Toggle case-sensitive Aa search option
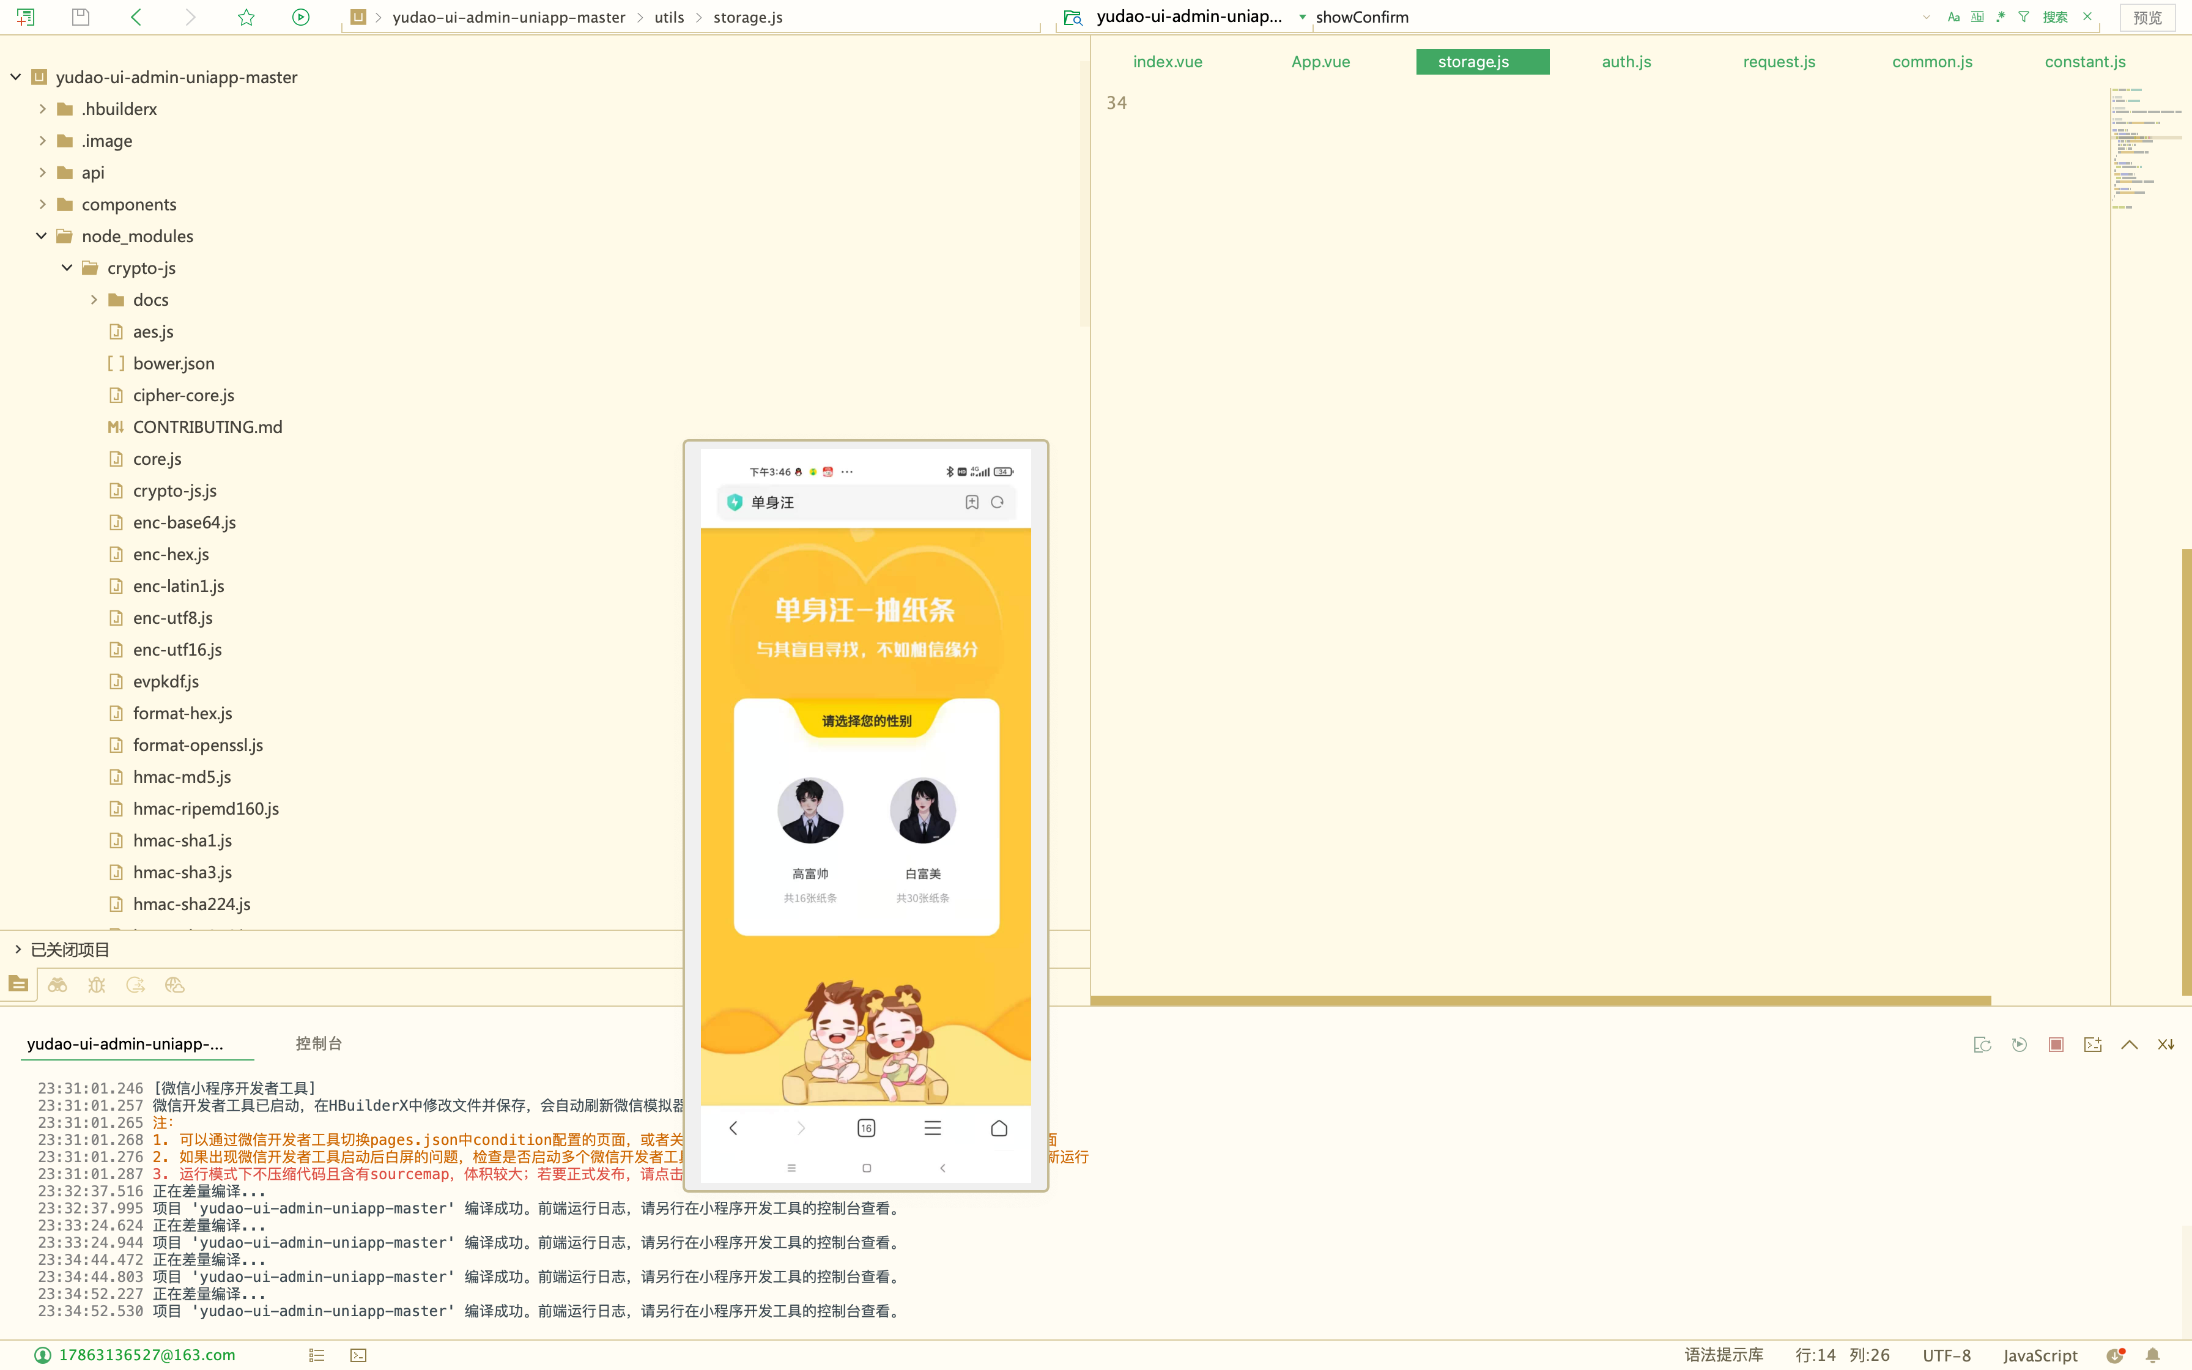Viewport: 2192px width, 1370px height. tap(1953, 17)
